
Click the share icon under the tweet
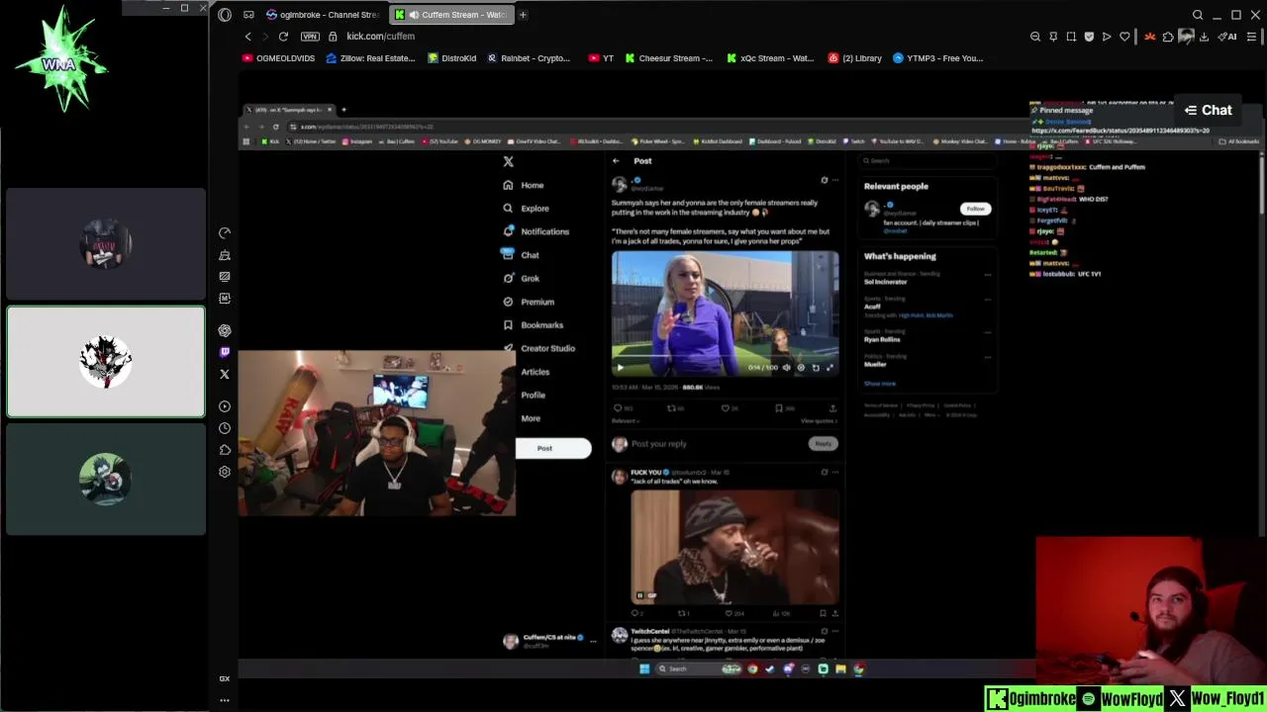[x=832, y=407]
